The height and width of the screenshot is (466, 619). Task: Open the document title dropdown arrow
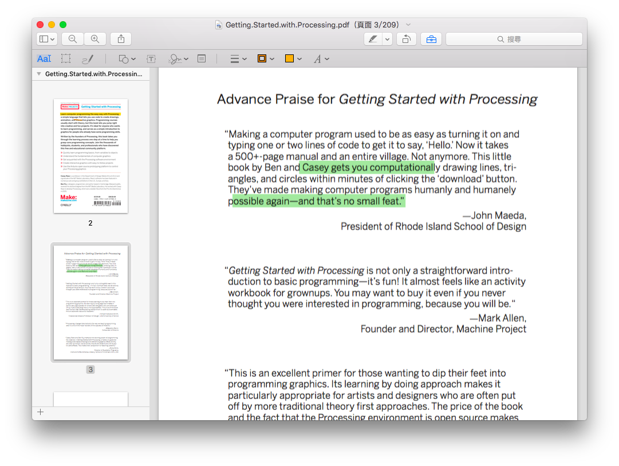(x=408, y=25)
